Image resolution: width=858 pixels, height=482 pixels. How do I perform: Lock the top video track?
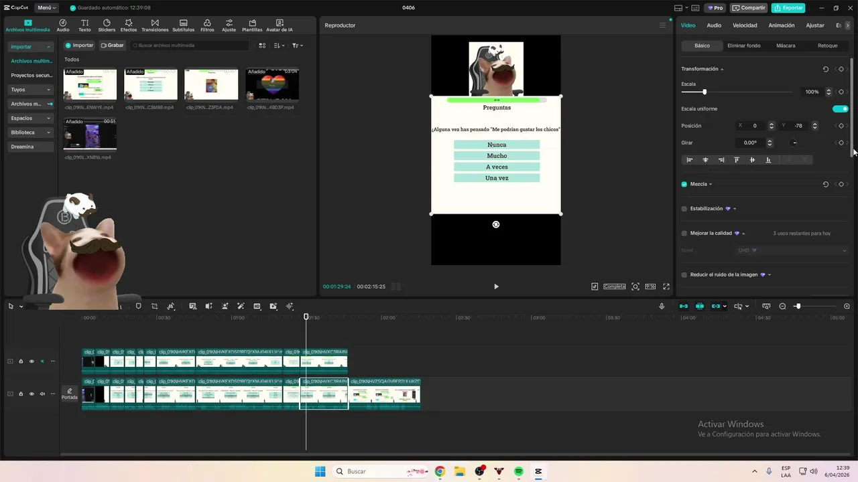[21, 361]
